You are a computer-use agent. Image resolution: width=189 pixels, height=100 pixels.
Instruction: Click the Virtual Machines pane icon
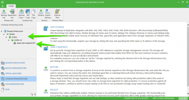pyautogui.click(x=3, y=73)
